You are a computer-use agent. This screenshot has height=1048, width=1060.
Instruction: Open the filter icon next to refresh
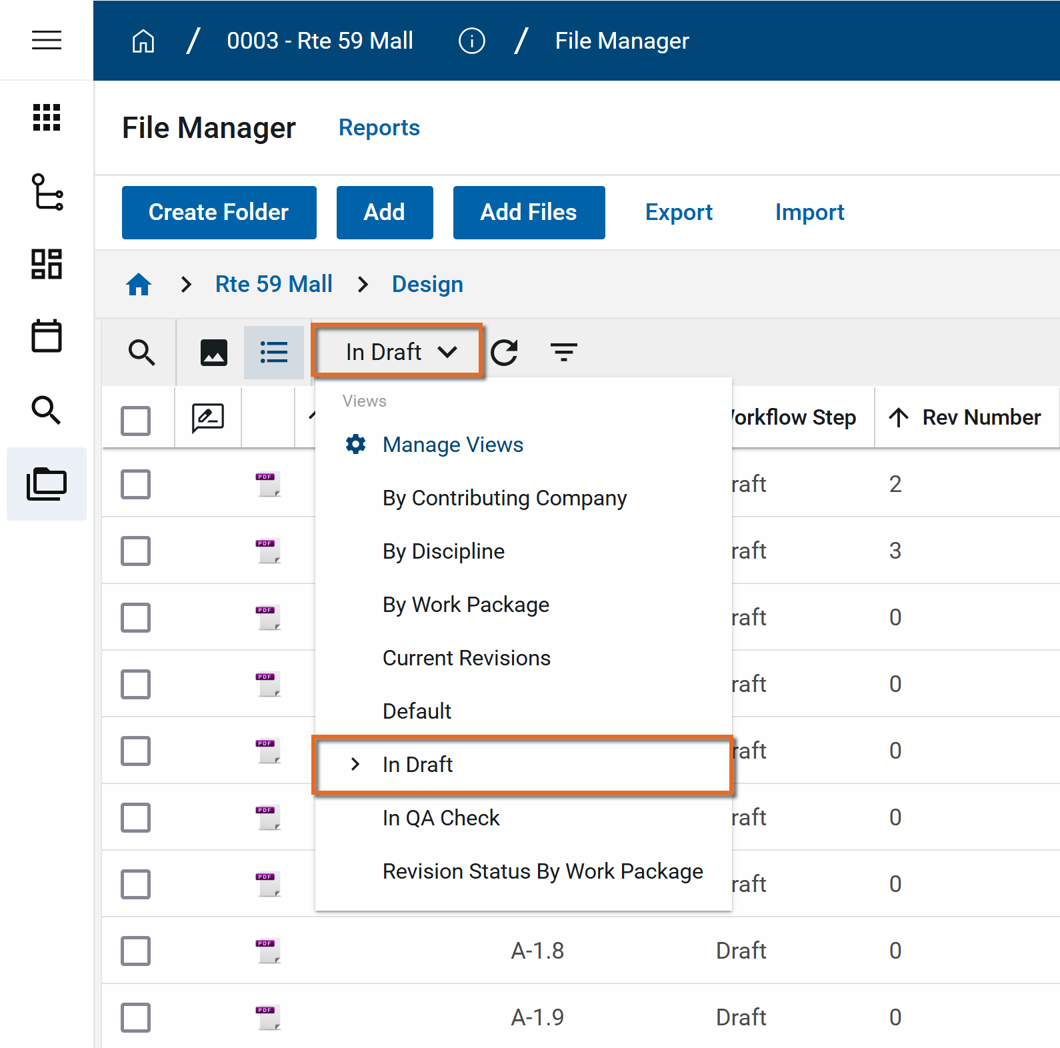[x=563, y=352]
